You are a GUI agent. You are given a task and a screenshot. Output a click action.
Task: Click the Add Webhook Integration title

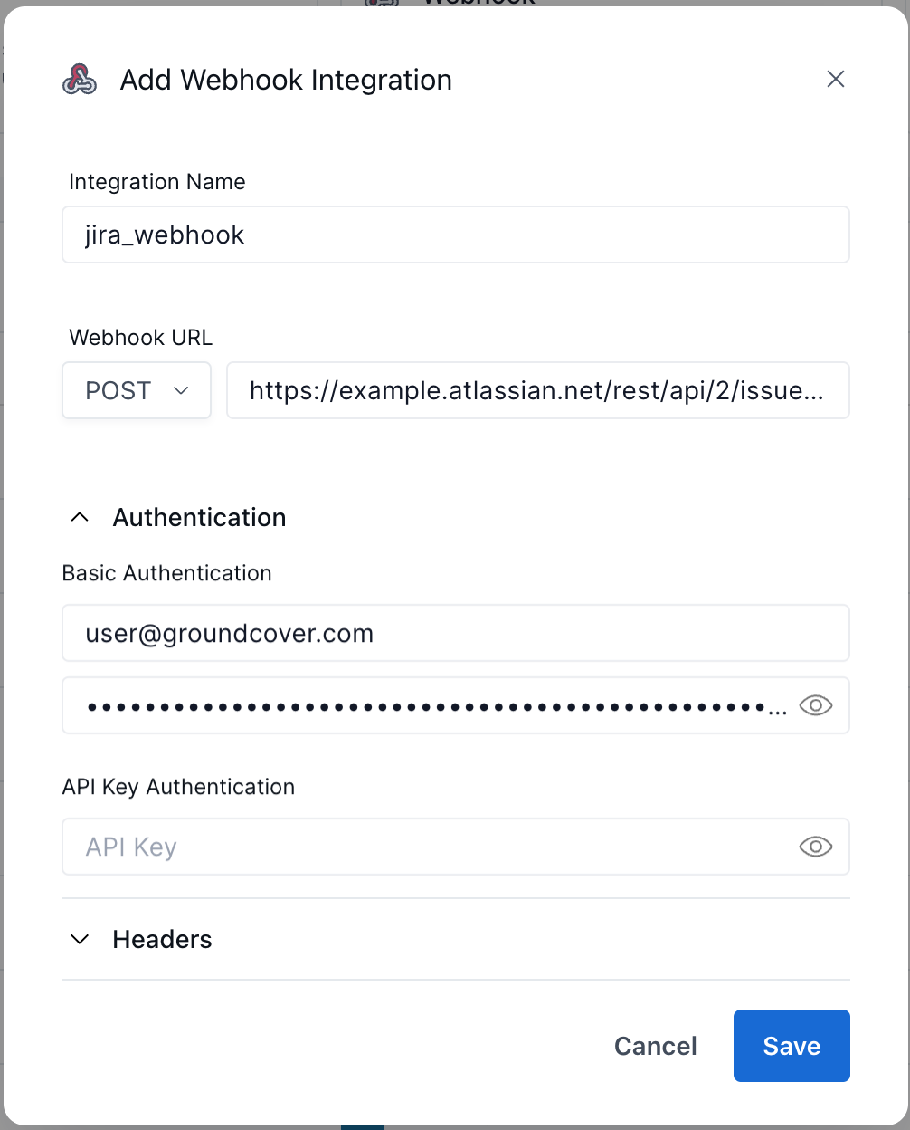[286, 80]
